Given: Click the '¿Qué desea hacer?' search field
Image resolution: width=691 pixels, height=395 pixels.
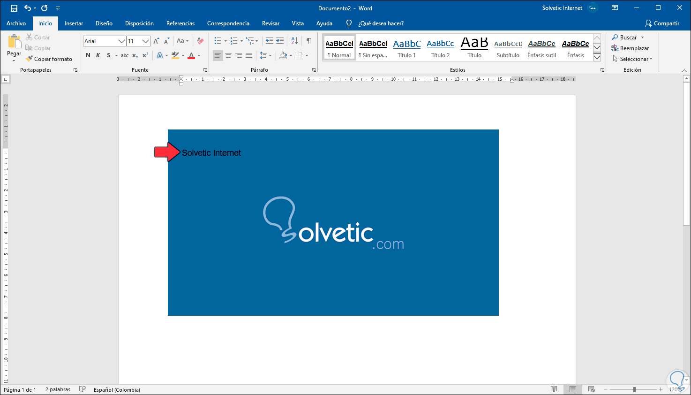Looking at the screenshot, I should pos(380,23).
